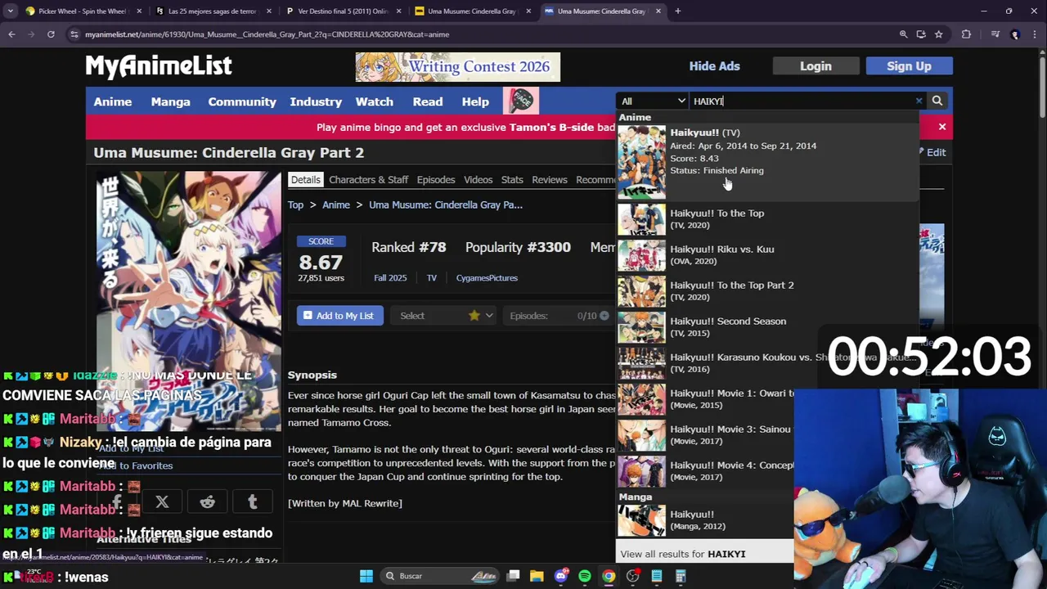Switch to the Episodes tab
Screen dimensions: 1047x589
436,180
